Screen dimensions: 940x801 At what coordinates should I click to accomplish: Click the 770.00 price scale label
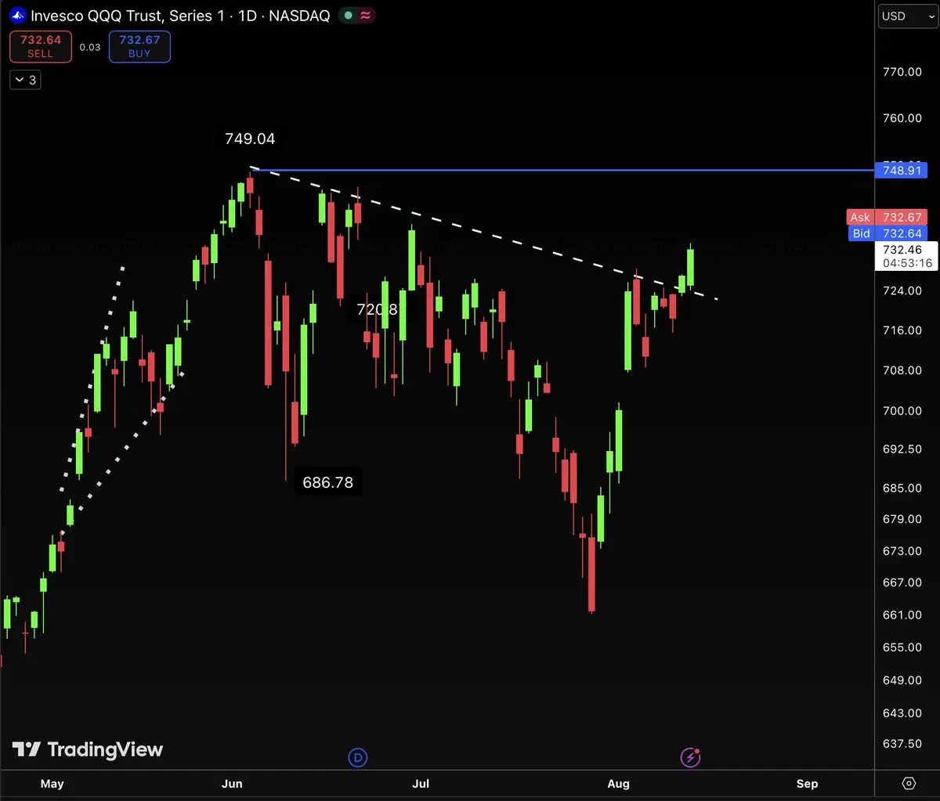point(902,71)
